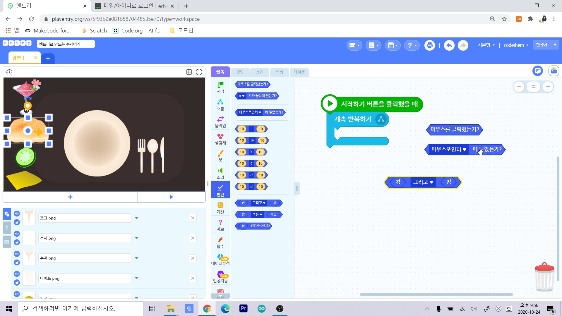Toggle visibility of 포크.png object

click(17, 214)
